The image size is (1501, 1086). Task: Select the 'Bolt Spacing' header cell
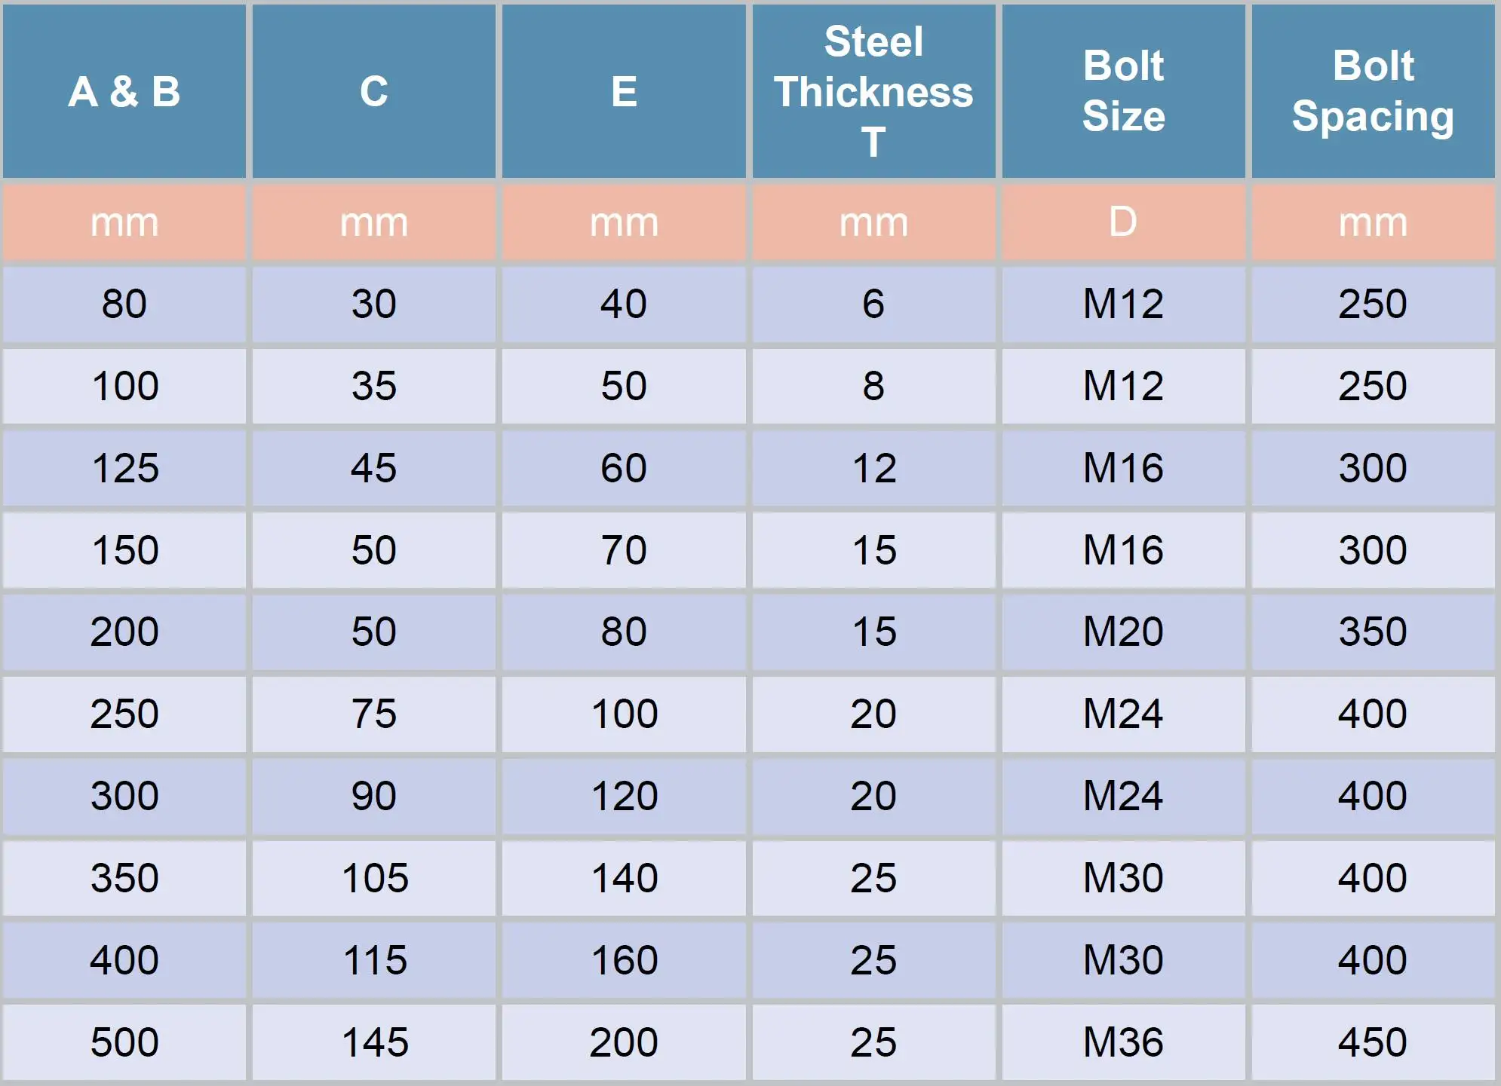[x=1373, y=92]
